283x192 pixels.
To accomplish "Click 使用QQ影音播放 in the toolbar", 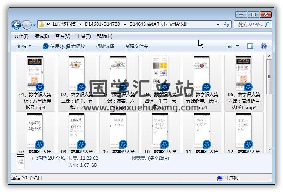I will (x=64, y=46).
